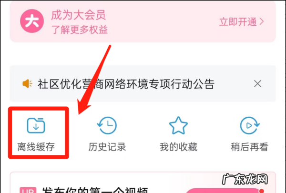Open the 离线缓存 download folder icon

click(x=36, y=125)
